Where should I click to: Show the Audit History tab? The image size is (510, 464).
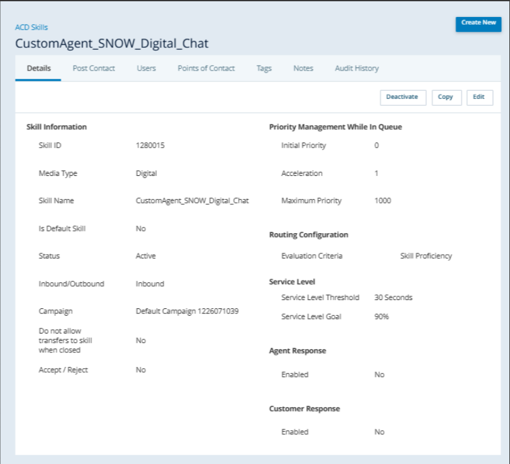pos(356,68)
